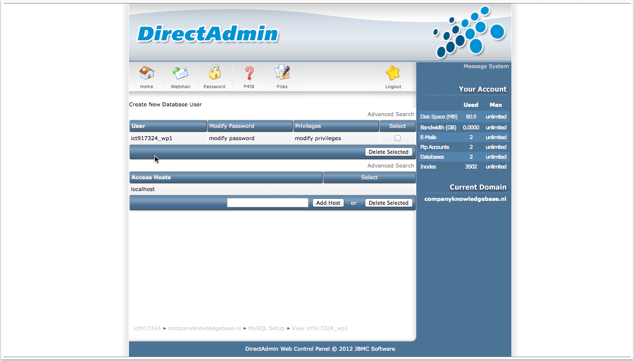Open Advanced Search above the User table
The width and height of the screenshot is (634, 361).
[391, 114]
